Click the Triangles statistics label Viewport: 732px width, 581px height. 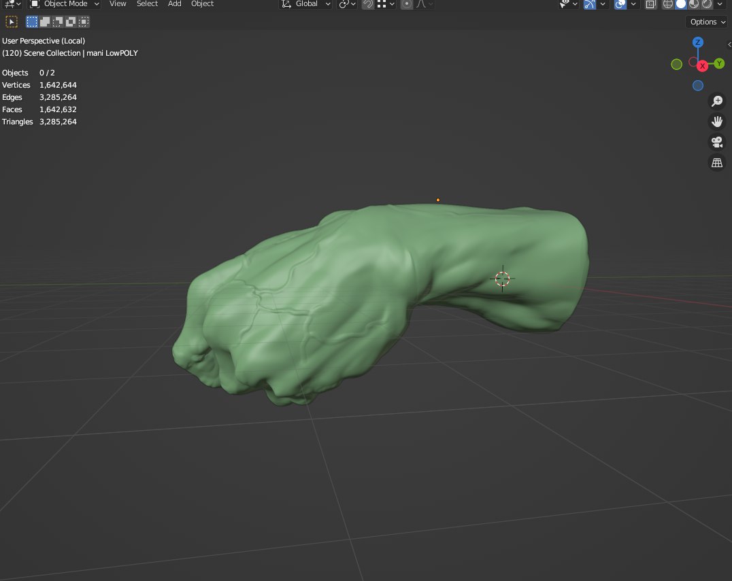tap(17, 122)
